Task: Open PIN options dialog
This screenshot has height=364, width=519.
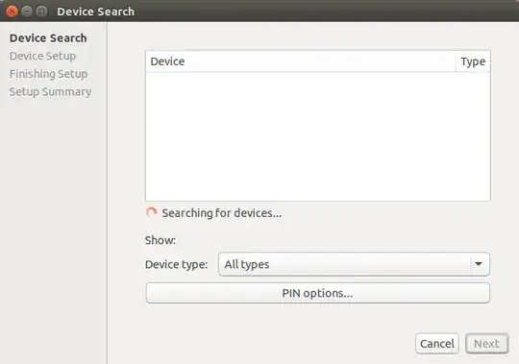Action: [x=318, y=293]
